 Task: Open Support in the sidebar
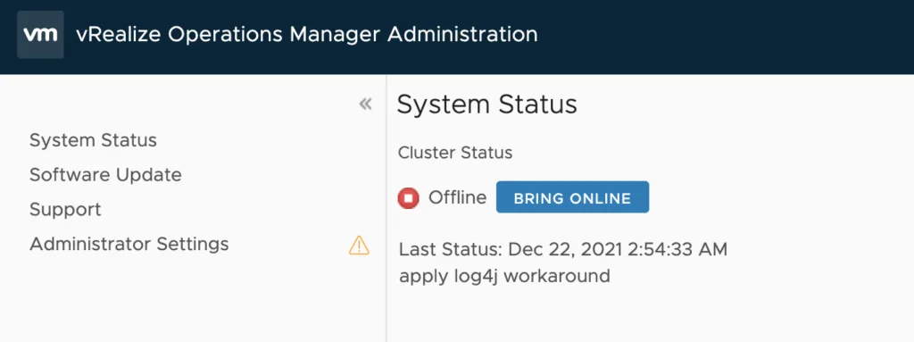coord(65,210)
